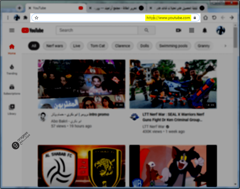Open the intro promo video thumbnail

pos(81,84)
